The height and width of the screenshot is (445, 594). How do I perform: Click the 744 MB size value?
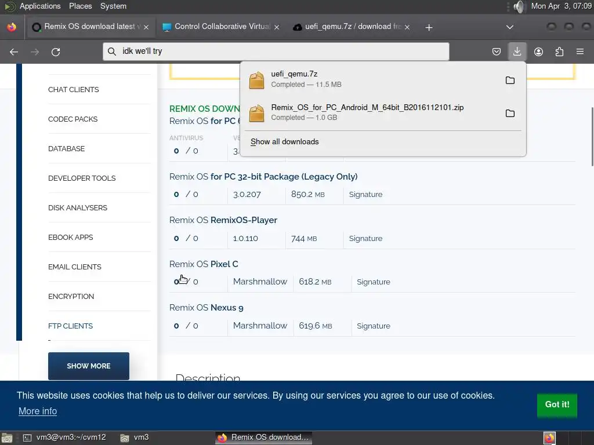point(304,238)
